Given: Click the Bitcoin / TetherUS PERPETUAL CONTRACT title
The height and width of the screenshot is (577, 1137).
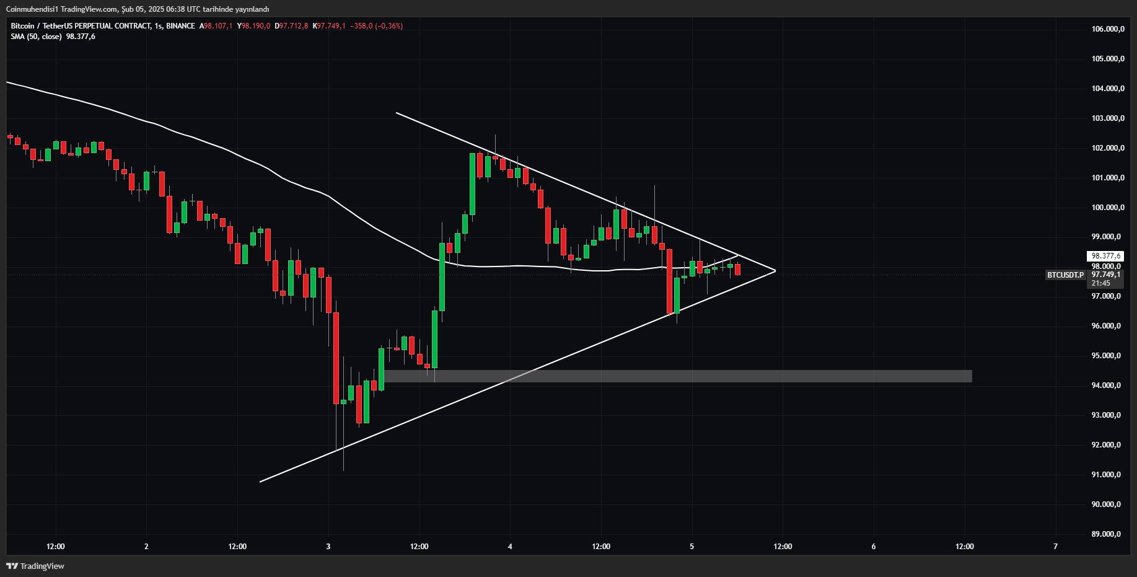Looking at the screenshot, I should 81,26.
